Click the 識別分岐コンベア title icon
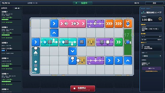Image resolution: width=165 pixels, height=93 pixels. (x=143, y=13)
